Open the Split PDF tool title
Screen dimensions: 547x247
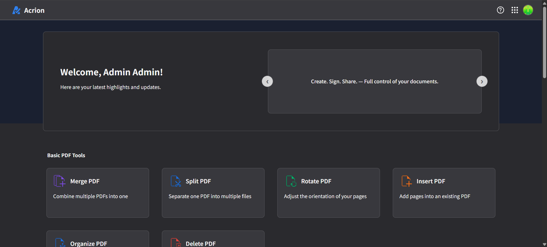point(198,181)
